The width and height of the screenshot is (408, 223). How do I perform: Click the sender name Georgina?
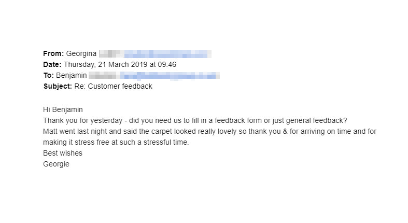pyautogui.click(x=81, y=53)
